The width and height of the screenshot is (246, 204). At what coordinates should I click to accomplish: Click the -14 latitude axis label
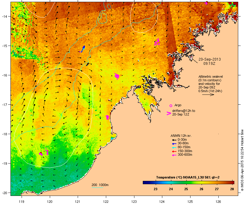(4, 16)
